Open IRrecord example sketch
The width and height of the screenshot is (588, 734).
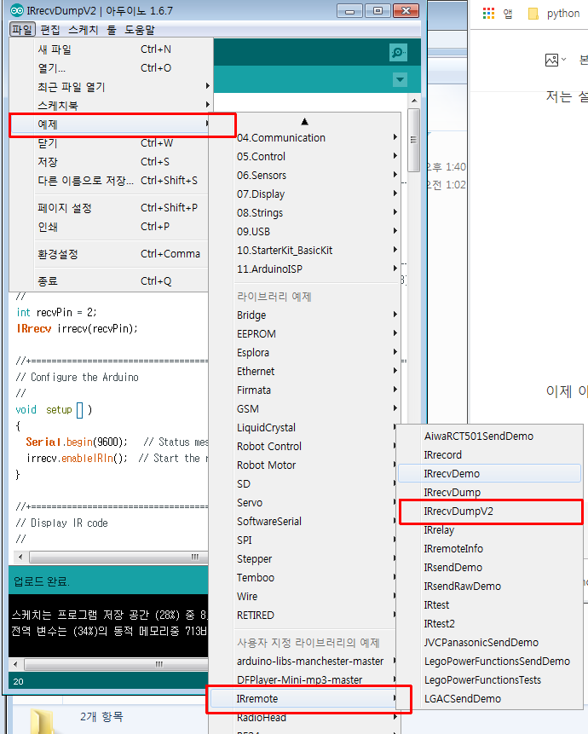point(489,454)
